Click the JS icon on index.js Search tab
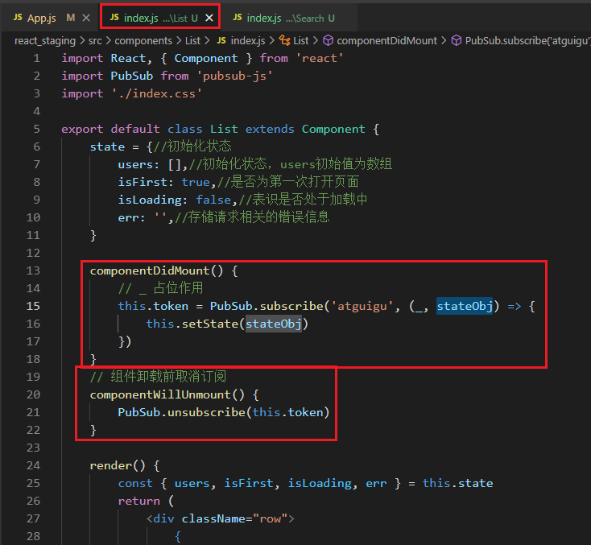Viewport: 591px width, 545px height. tap(238, 18)
